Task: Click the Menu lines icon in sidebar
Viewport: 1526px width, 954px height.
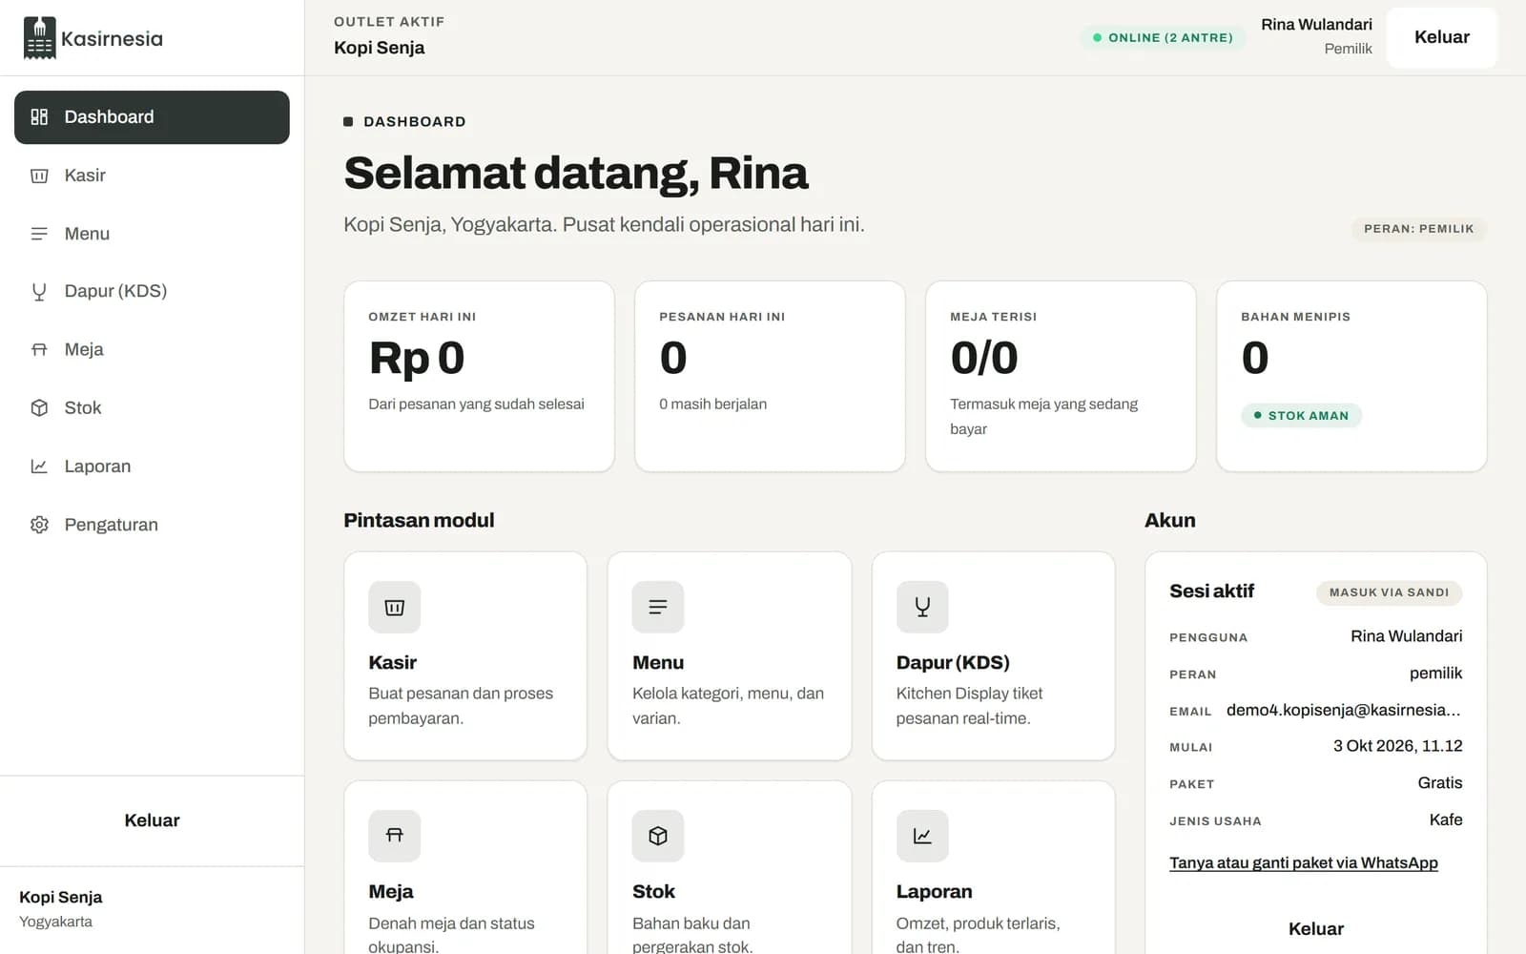Action: coord(39,234)
